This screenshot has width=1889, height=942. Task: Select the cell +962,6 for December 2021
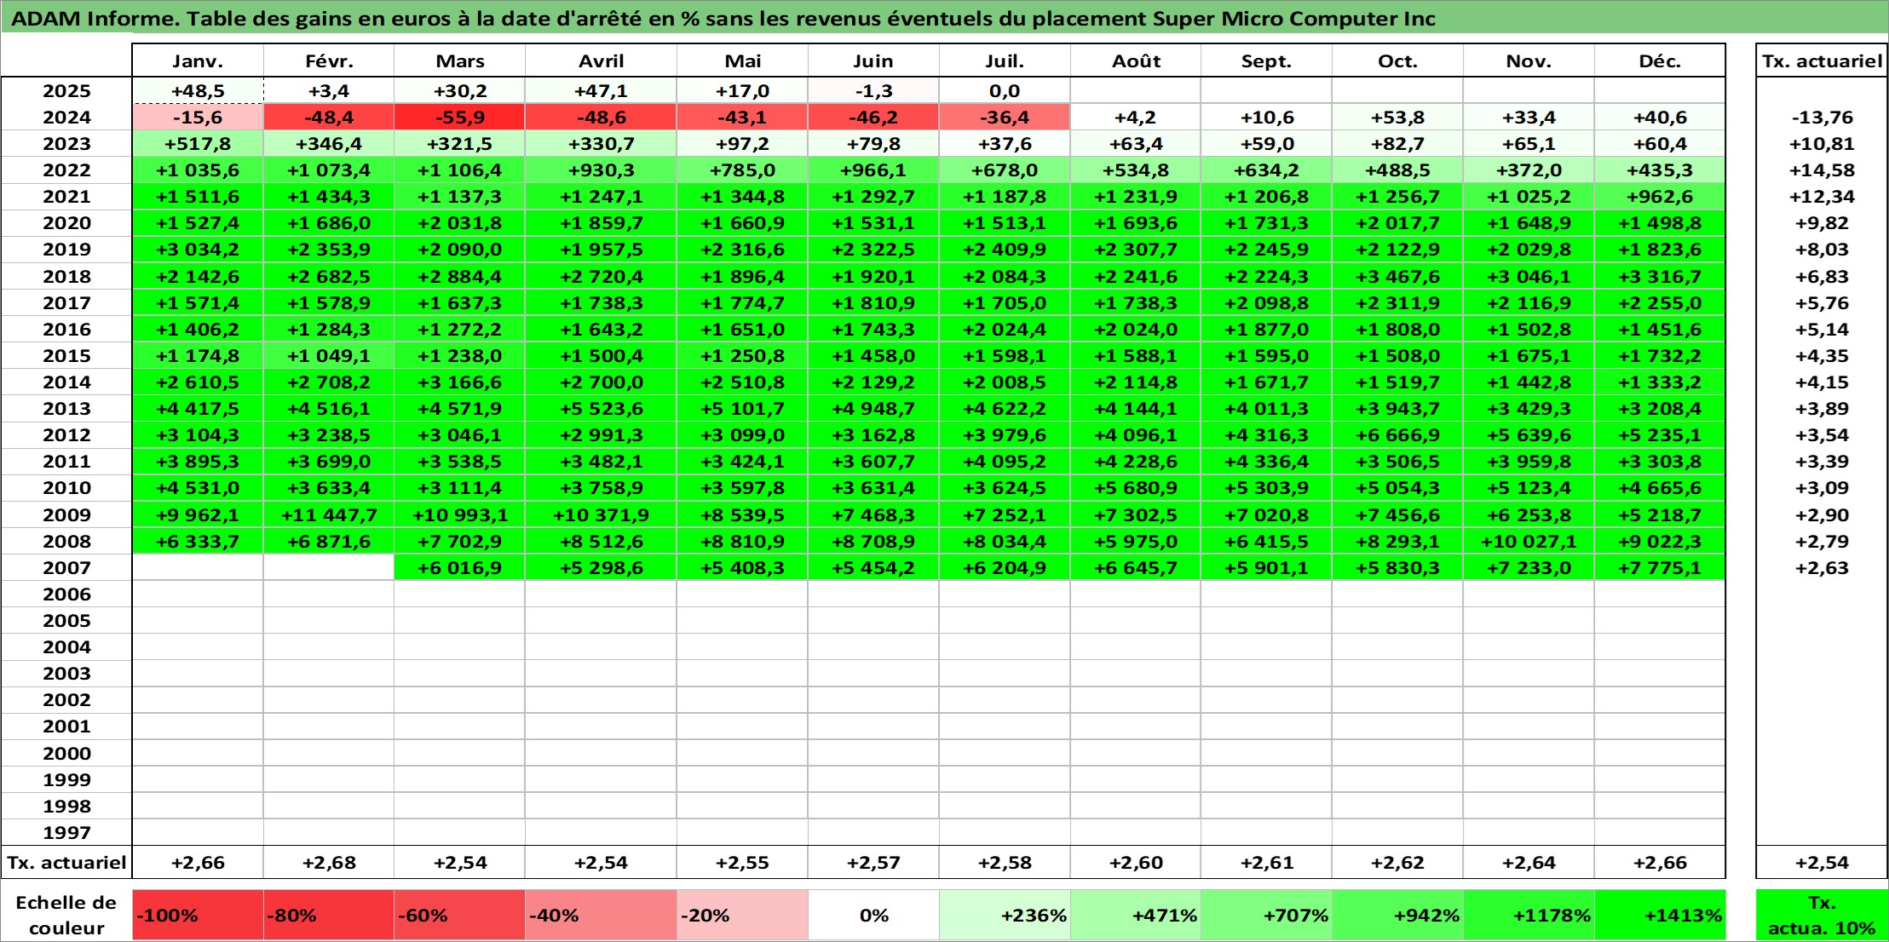[1660, 197]
